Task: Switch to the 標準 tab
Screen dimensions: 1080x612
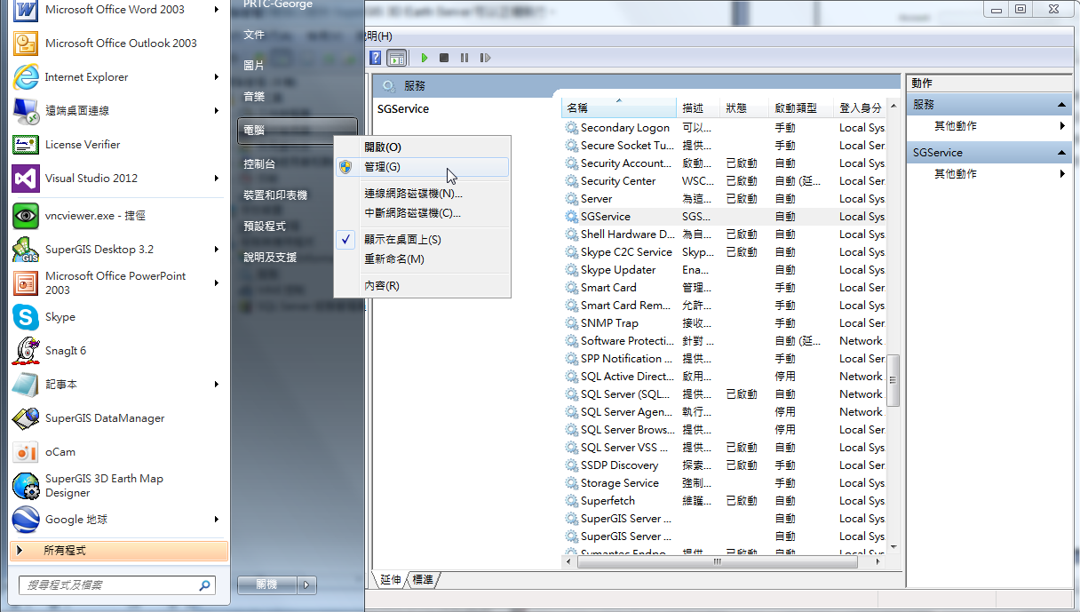Action: 423,580
